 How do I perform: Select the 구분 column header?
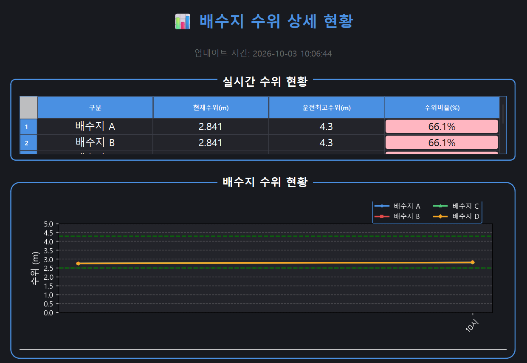(95, 108)
